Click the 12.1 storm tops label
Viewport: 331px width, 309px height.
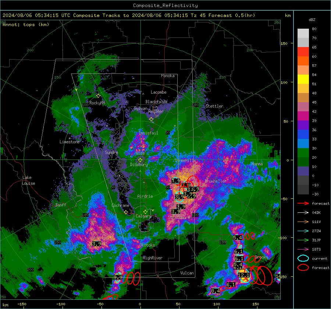[x=243, y=275]
